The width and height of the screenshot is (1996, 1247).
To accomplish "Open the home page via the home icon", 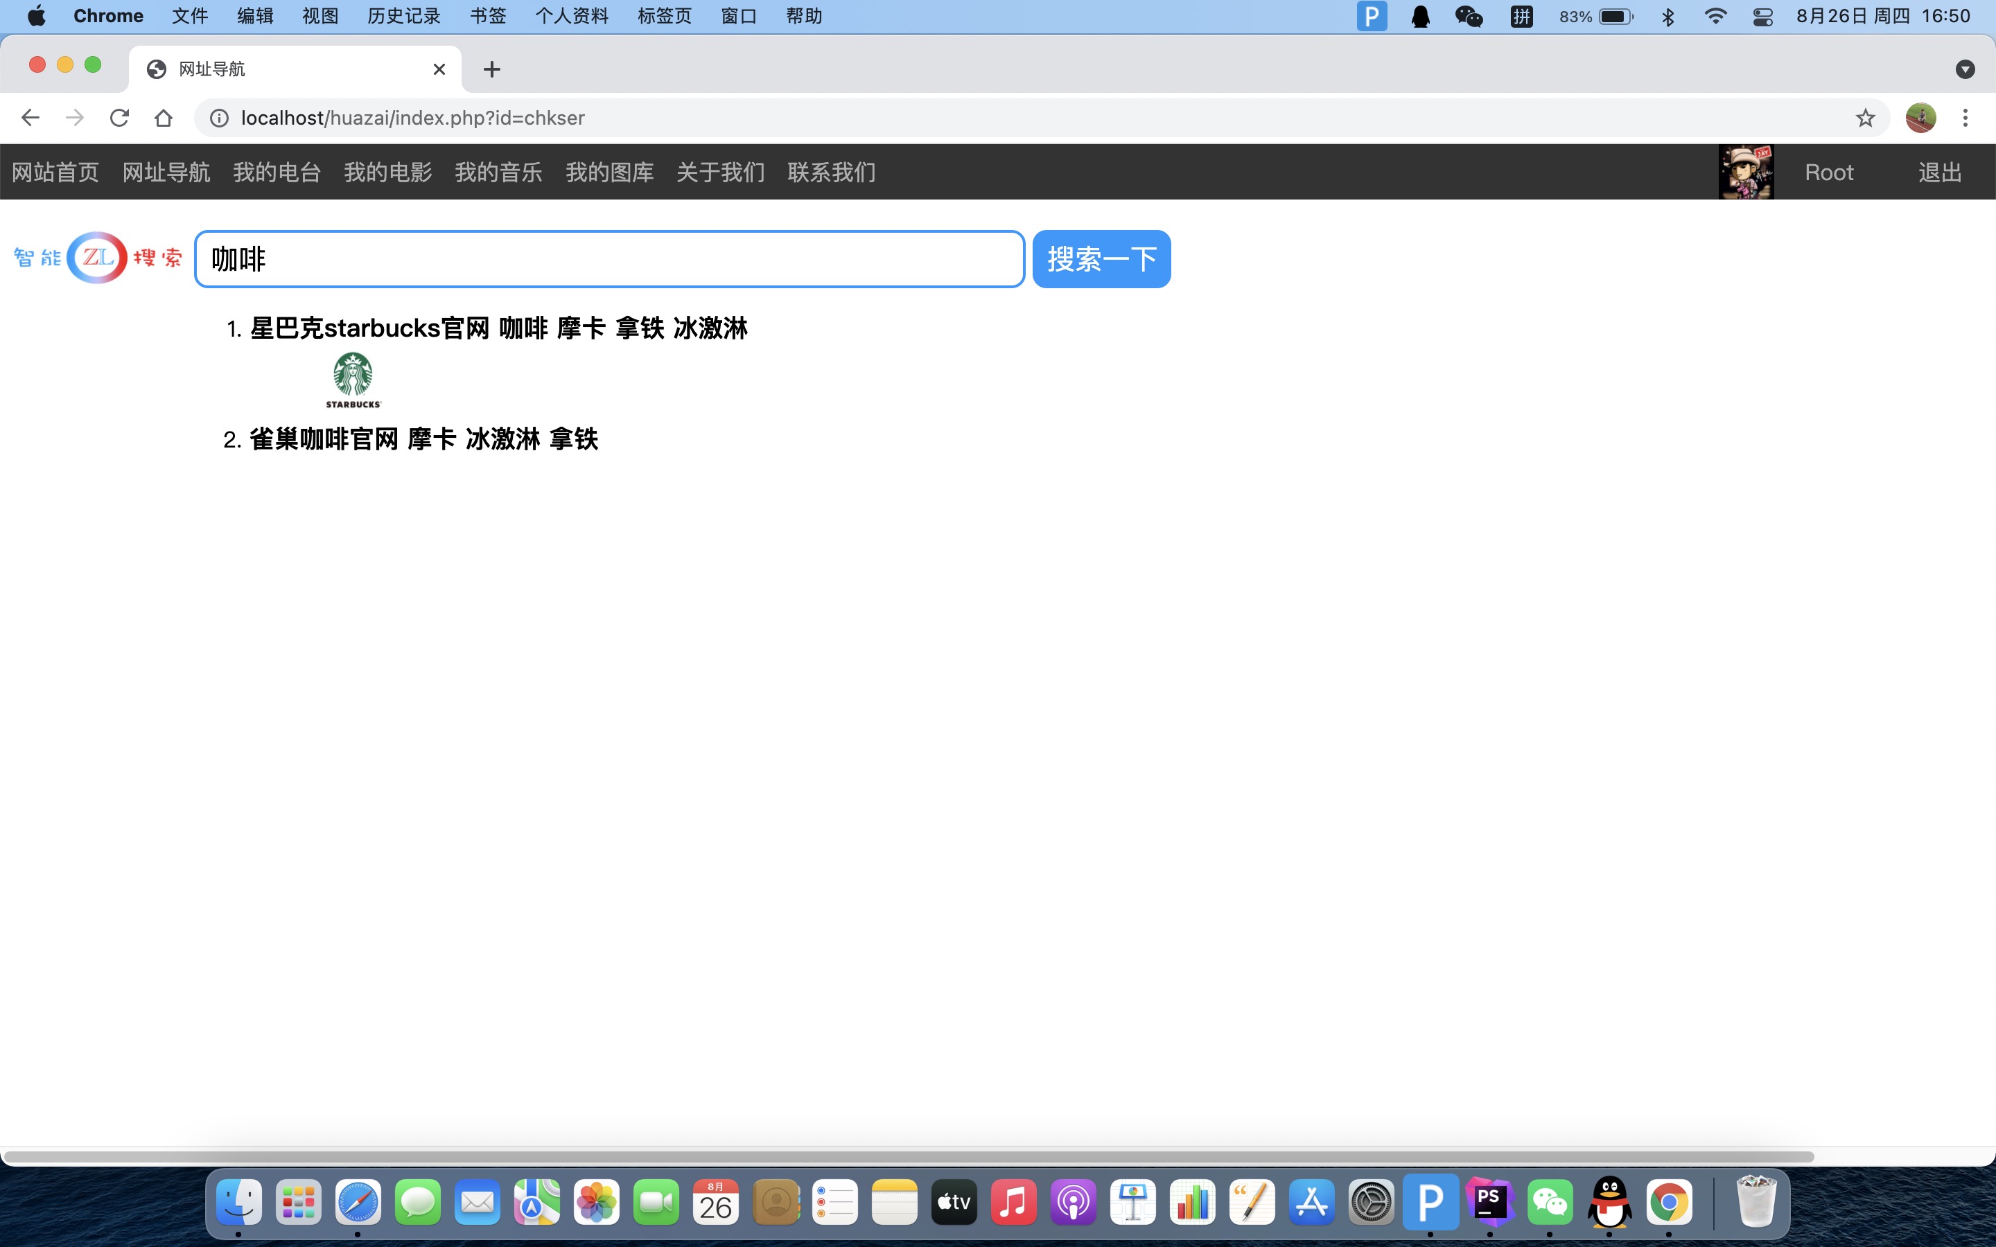I will tap(164, 117).
